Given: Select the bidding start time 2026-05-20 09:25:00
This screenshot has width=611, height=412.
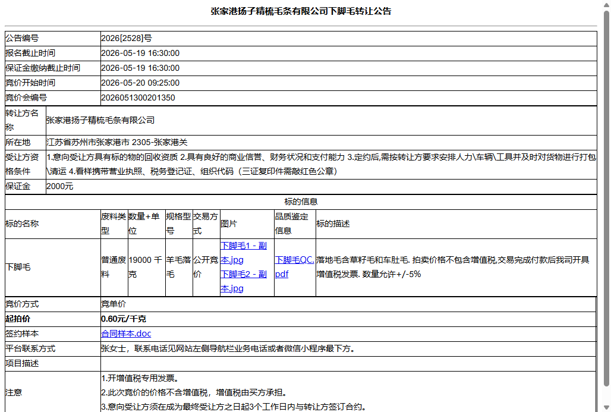Looking at the screenshot, I should [x=140, y=83].
